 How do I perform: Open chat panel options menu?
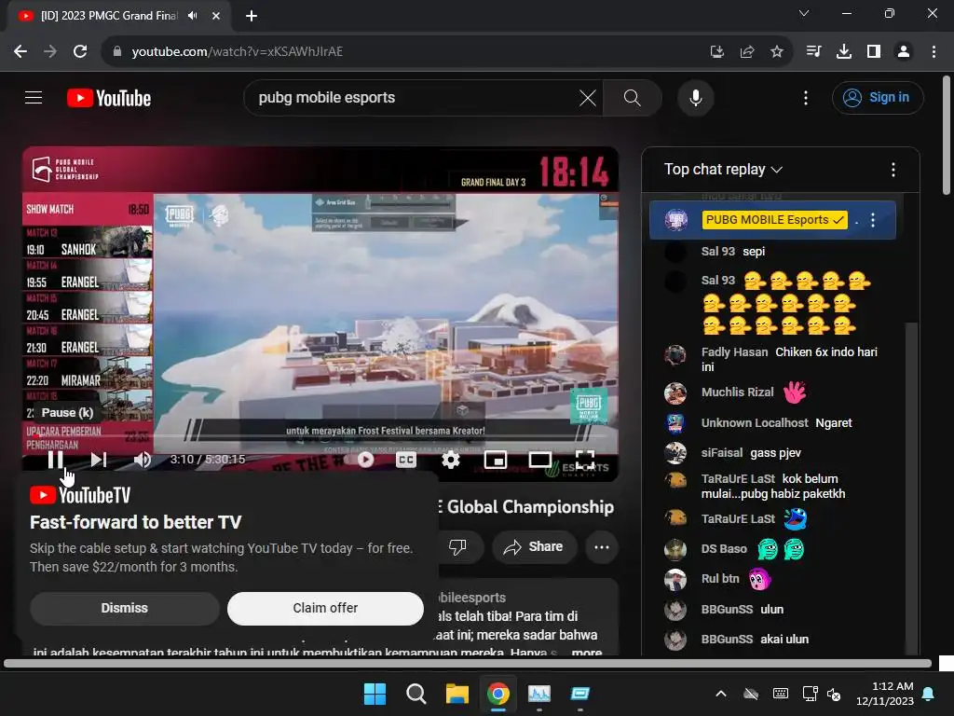point(893,170)
